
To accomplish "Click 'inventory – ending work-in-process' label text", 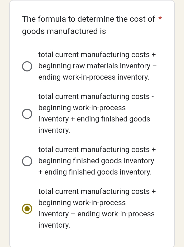I will (x=96, y=214).
